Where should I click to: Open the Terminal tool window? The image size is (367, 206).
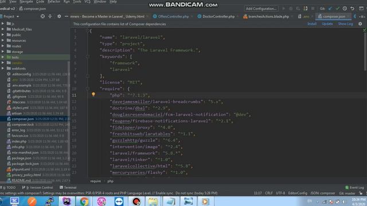68,188
